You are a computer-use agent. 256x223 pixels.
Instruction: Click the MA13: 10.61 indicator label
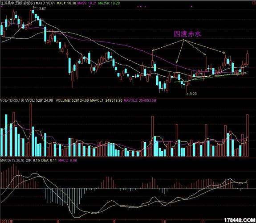(45, 3)
